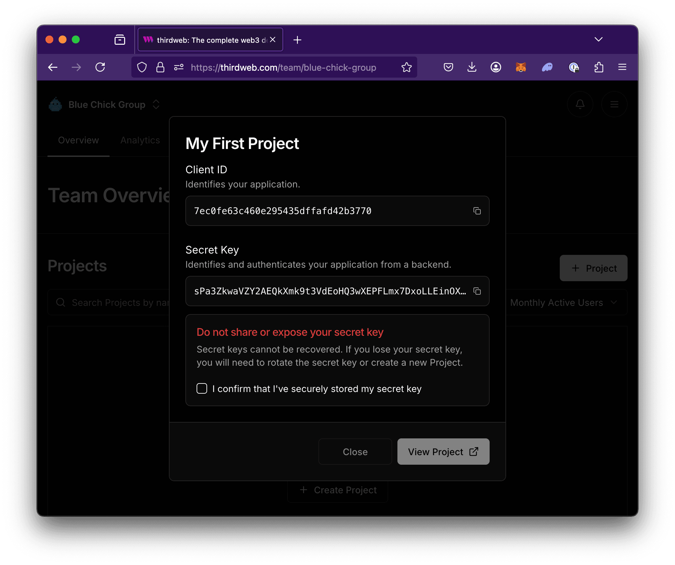Expand the Blue Chick Group team switcher
This screenshot has height=565, width=675.
(x=156, y=105)
